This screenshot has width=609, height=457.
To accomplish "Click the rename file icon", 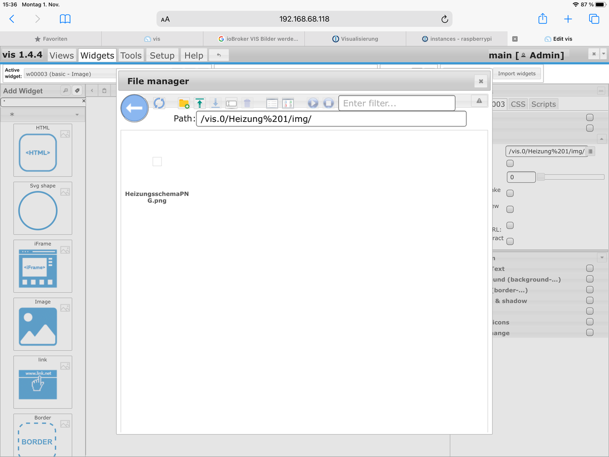I will click(231, 104).
